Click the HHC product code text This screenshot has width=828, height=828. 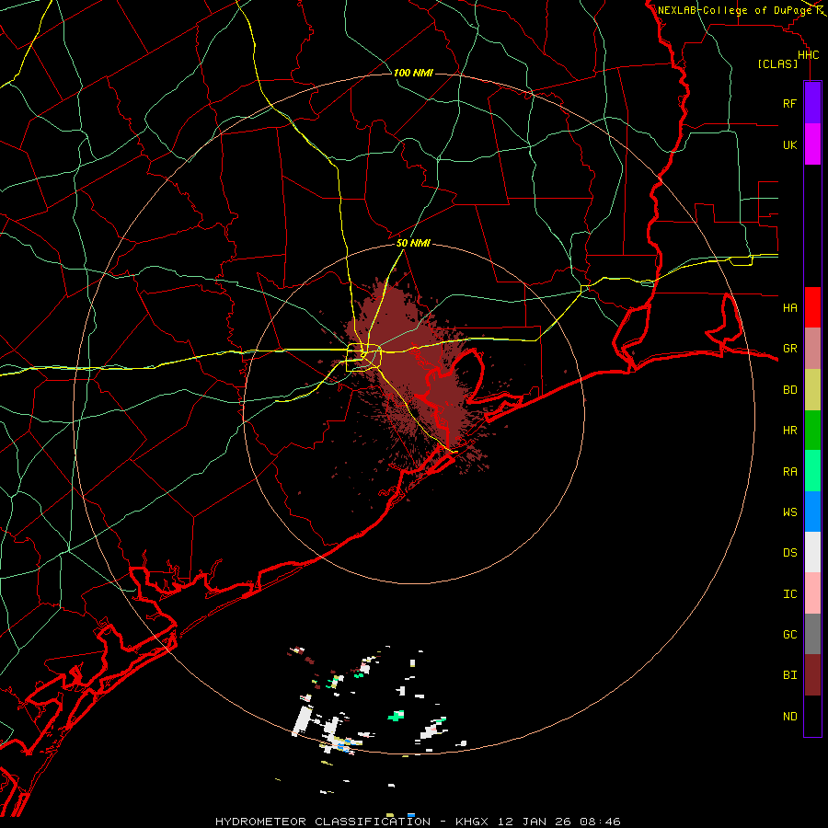coord(808,55)
